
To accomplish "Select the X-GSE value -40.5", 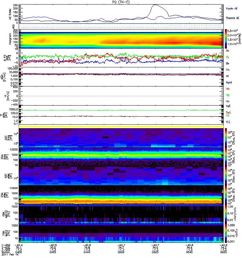I will pyautogui.click(x=53, y=245).
